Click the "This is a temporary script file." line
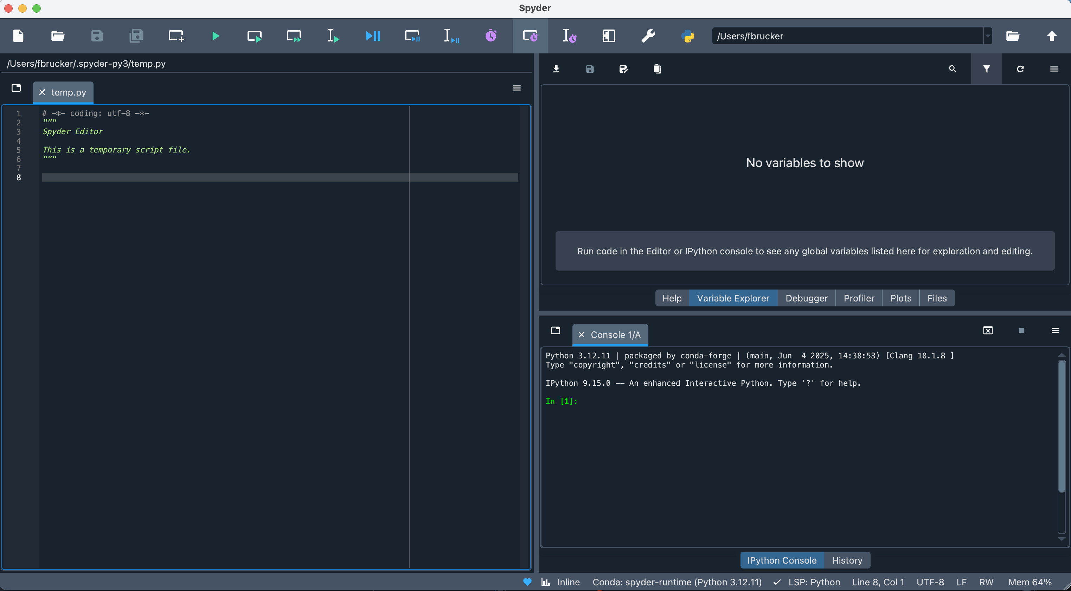This screenshot has height=591, width=1071. point(116,150)
